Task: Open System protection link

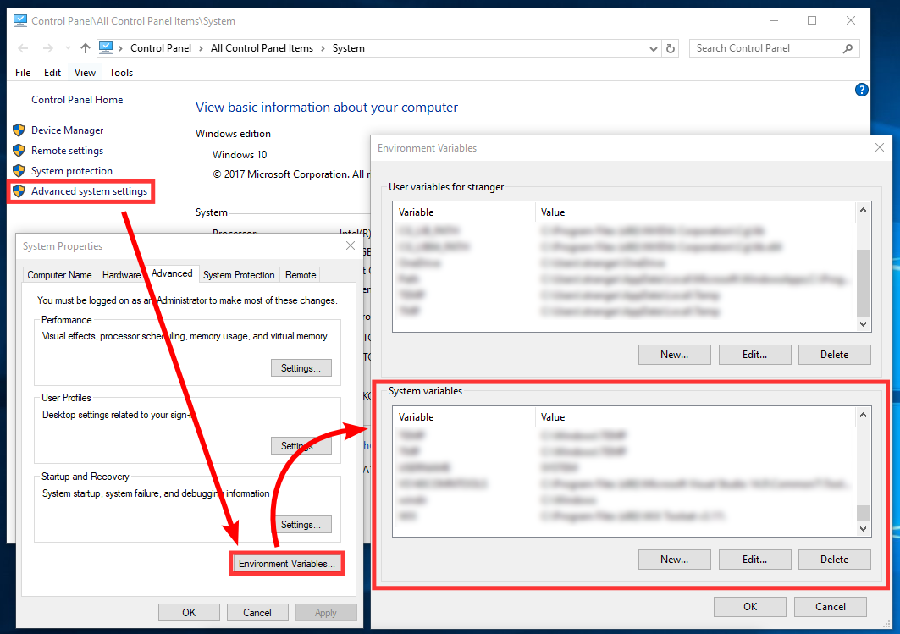Action: click(x=72, y=170)
